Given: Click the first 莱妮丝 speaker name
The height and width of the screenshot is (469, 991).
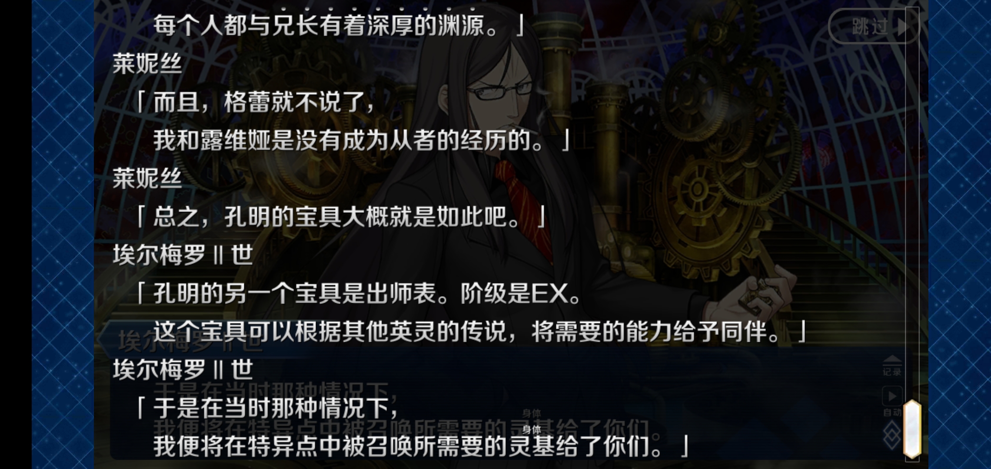Looking at the screenshot, I should 147,64.
